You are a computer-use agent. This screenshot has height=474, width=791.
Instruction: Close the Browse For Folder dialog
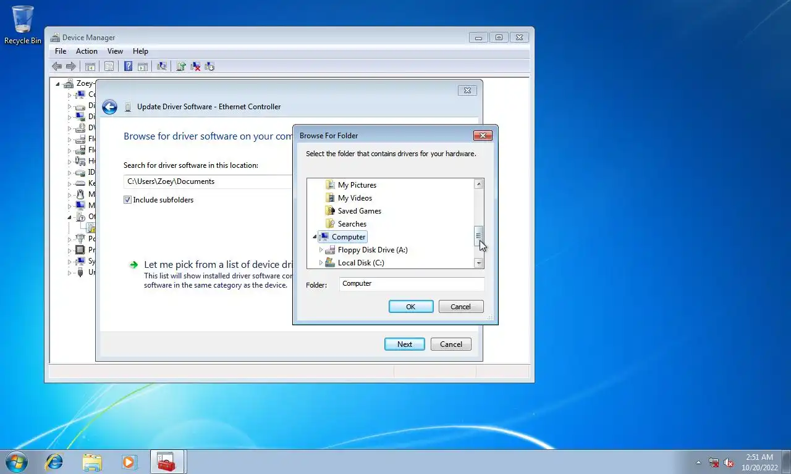pyautogui.click(x=483, y=135)
